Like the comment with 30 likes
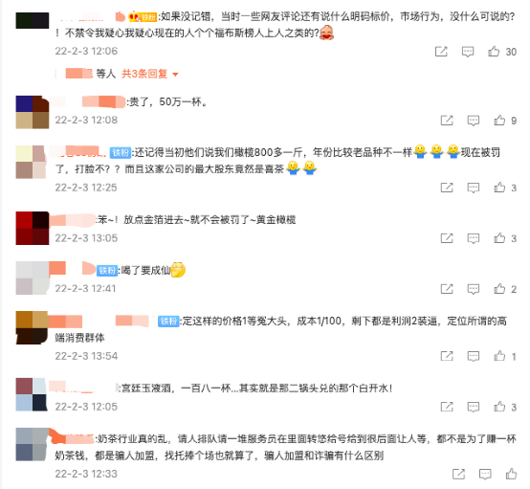Viewport: 530px width, 489px height. click(x=494, y=52)
